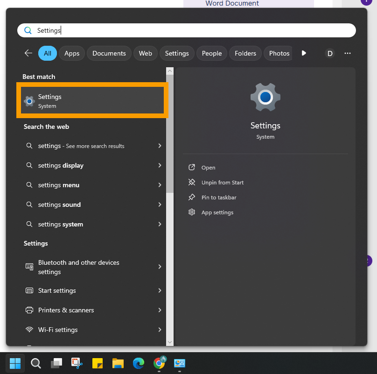Screen dimensions: 377x374
Task: Click the Task View taskbar icon
Action: (56, 363)
